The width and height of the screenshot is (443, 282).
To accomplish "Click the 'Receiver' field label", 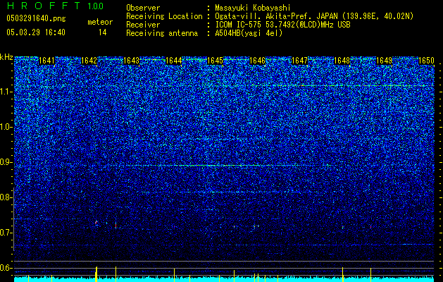I will tap(143, 25).
